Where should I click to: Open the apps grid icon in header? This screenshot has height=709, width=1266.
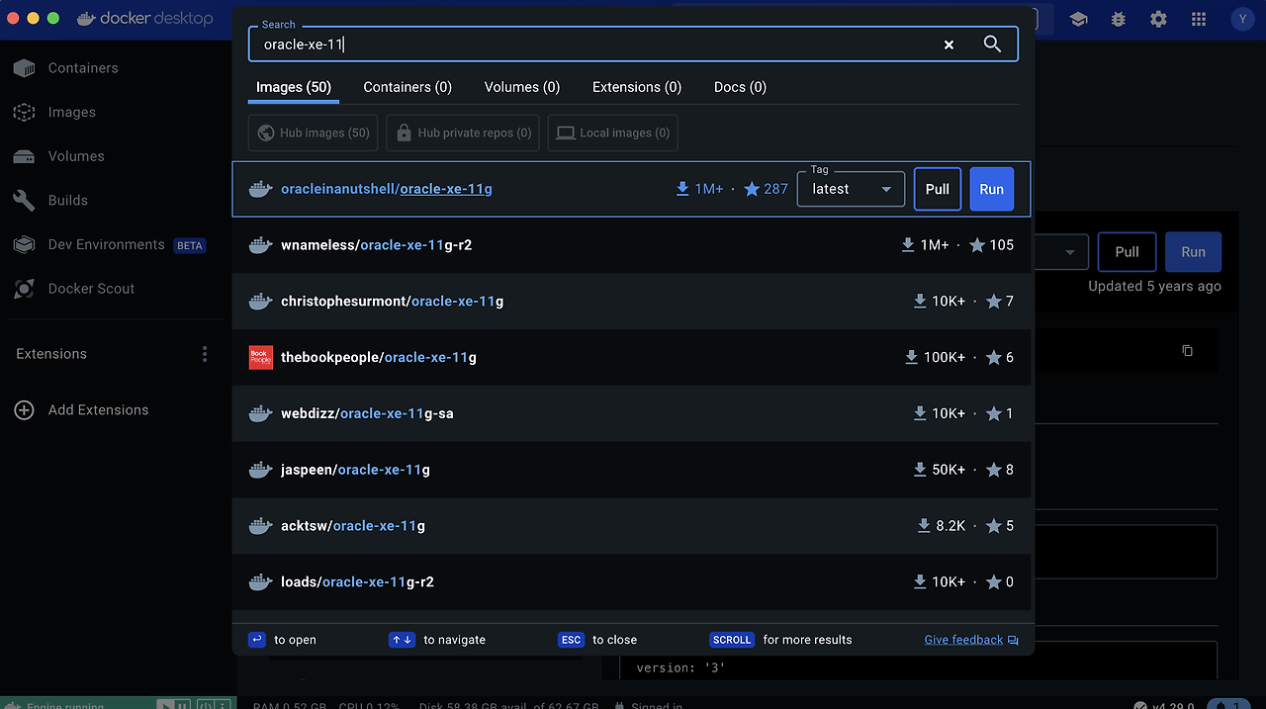coord(1199,19)
